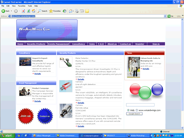Open Details link for Zaheer news story
The image size is (184, 138).
(146, 69)
